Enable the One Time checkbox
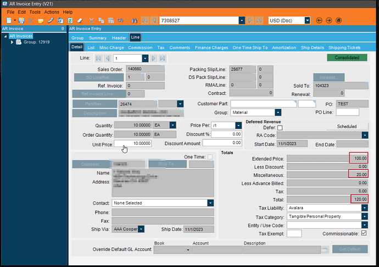The height and width of the screenshot is (267, 379). 209,157
